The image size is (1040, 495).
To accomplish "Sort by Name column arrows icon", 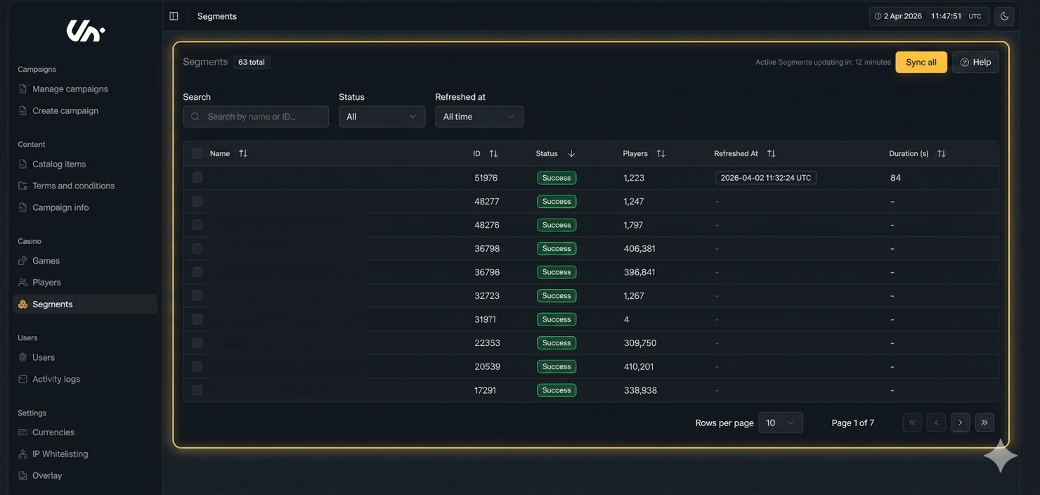I will 243,153.
